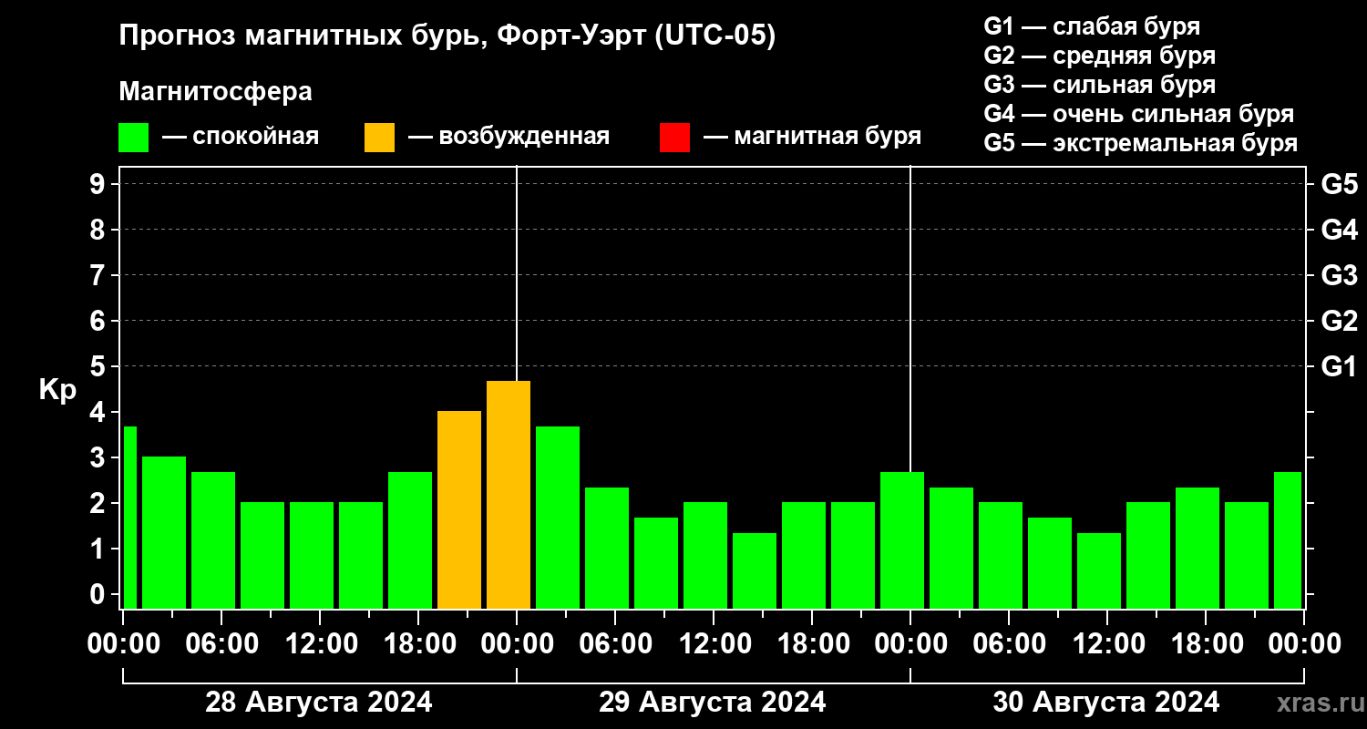The image size is (1367, 729).
Task: Click the '06:00' time label under 29 August
Action: pyautogui.click(x=617, y=644)
